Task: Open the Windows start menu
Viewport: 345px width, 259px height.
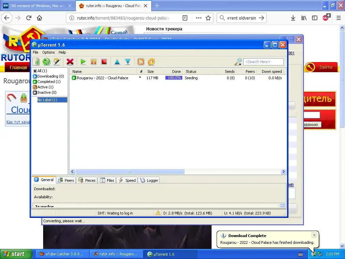Action: [16, 254]
